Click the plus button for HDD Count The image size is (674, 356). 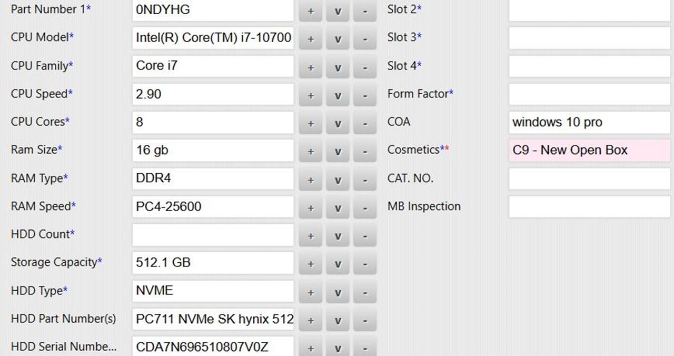click(x=311, y=235)
